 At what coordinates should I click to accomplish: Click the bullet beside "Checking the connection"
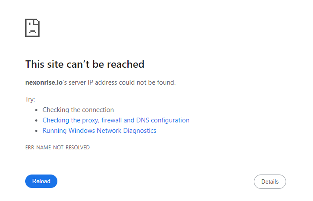[37, 110]
